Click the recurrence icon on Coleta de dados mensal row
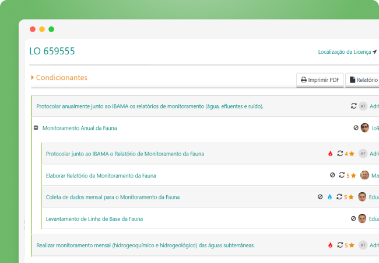Image resolution: width=379 pixels, height=263 pixels. (339, 196)
